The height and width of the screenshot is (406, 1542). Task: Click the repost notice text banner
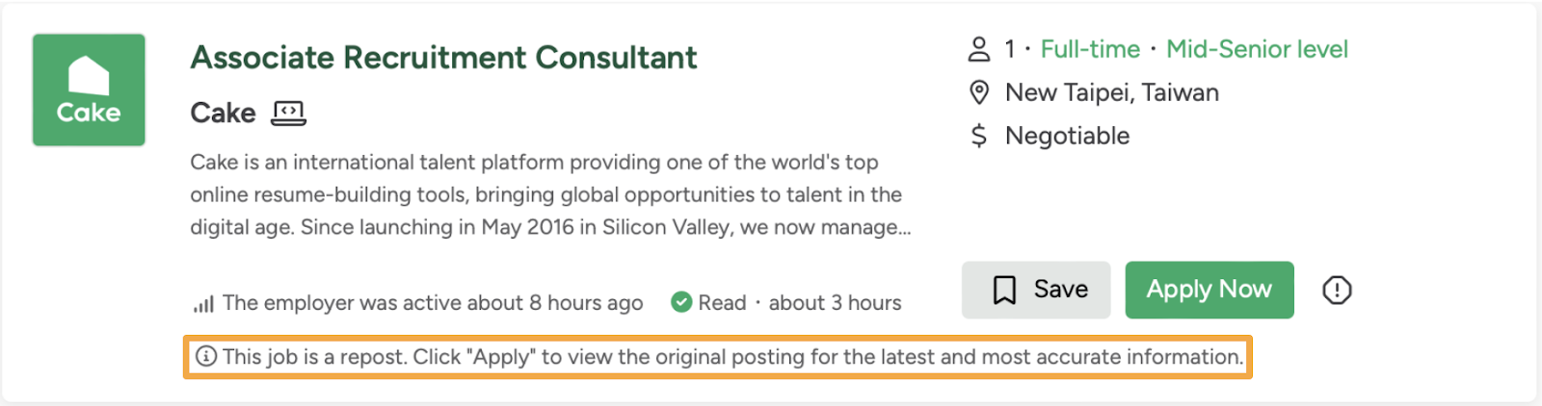click(718, 357)
